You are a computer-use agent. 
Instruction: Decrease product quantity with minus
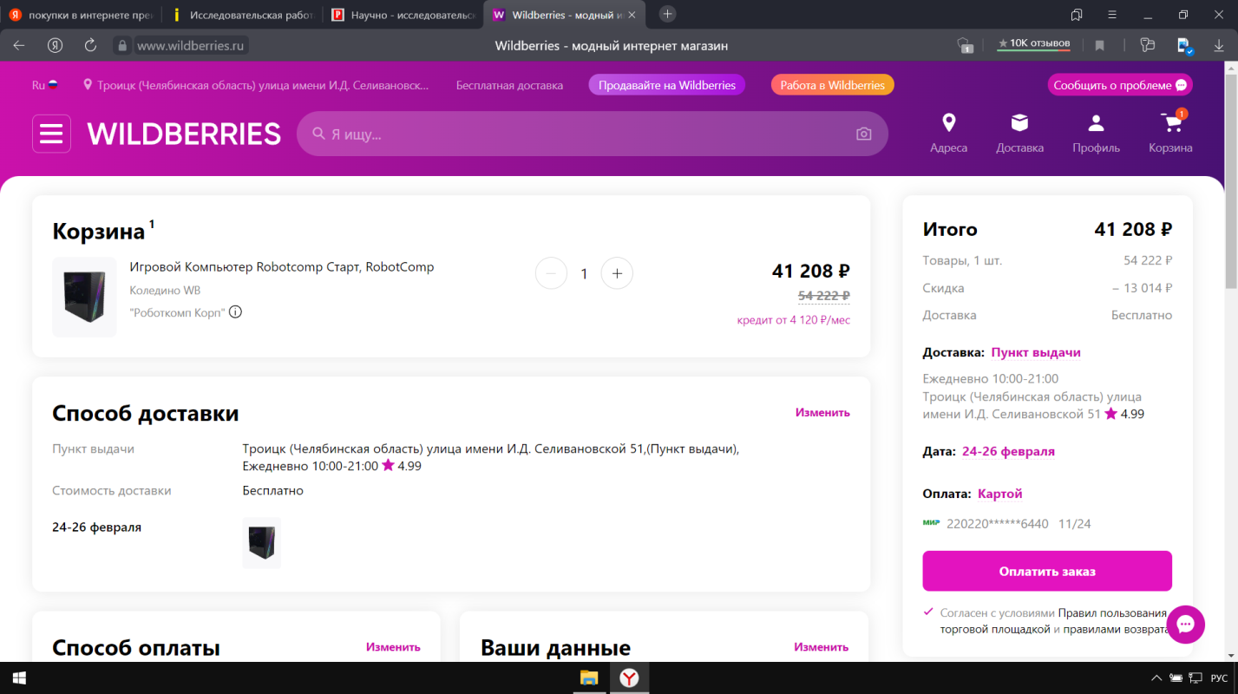pyautogui.click(x=551, y=273)
